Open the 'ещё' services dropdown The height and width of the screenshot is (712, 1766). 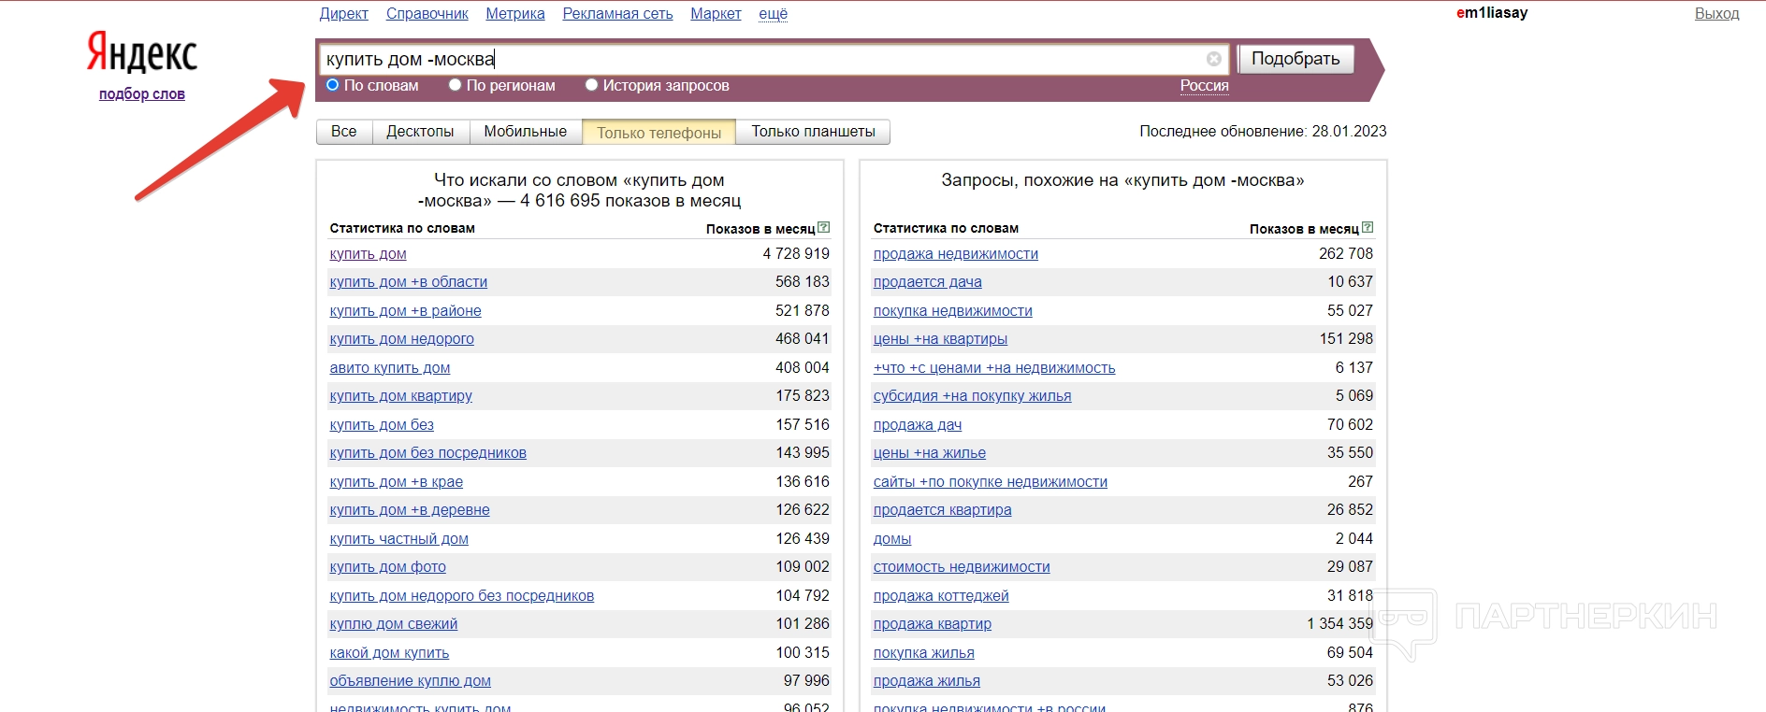[x=773, y=13]
